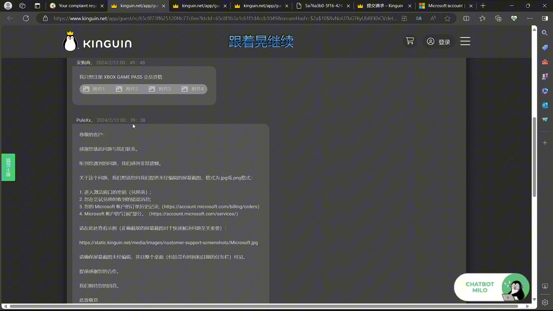Open attachment 附件4
The height and width of the screenshot is (311, 553).
(192, 89)
